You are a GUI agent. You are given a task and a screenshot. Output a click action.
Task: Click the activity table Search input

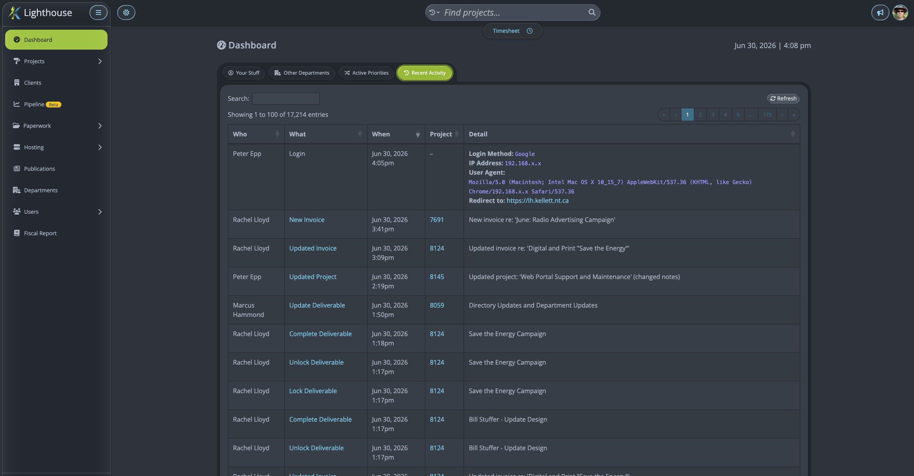(286, 98)
